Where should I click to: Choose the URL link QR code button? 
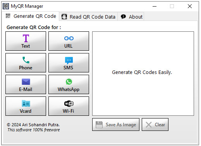click(x=69, y=41)
